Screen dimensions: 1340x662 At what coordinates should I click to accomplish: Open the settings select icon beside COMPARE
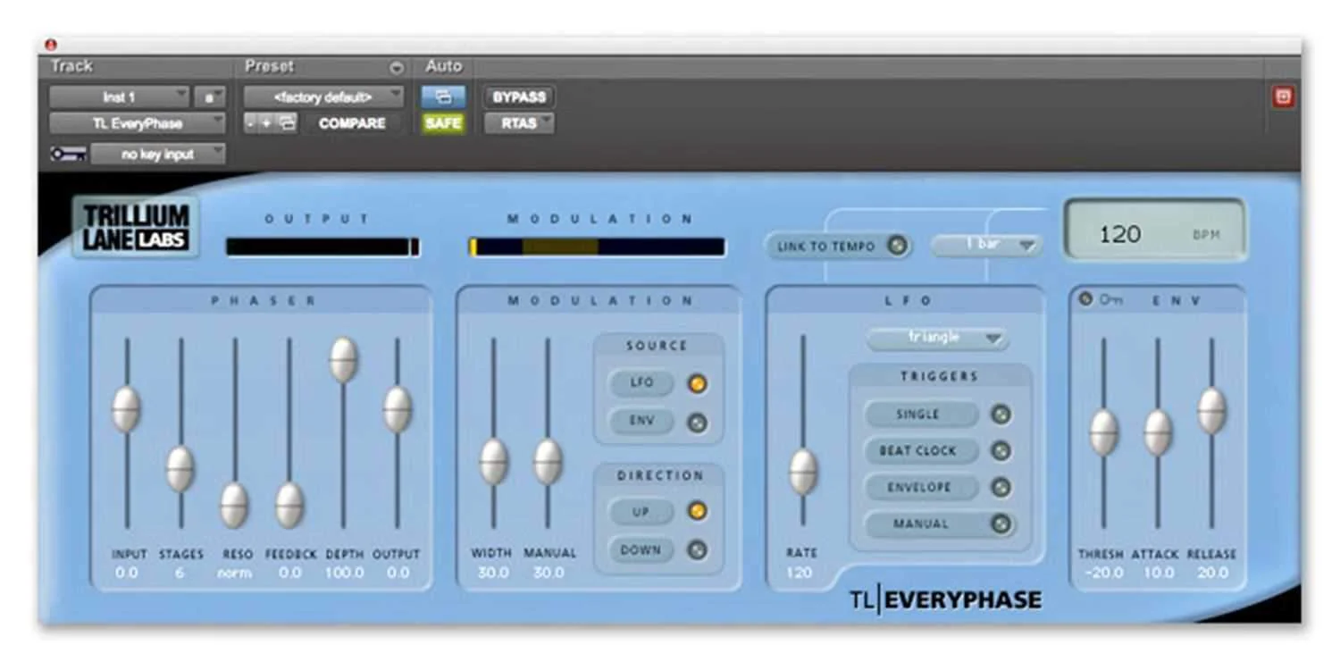[288, 123]
